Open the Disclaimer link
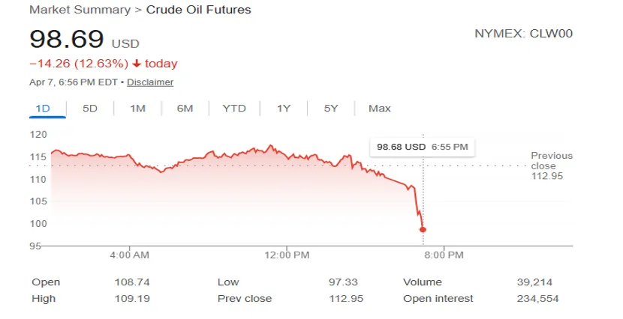This screenshot has height=319, width=623. 150,82
